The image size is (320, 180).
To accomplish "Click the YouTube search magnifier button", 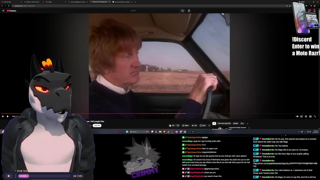I will coord(182,11).
